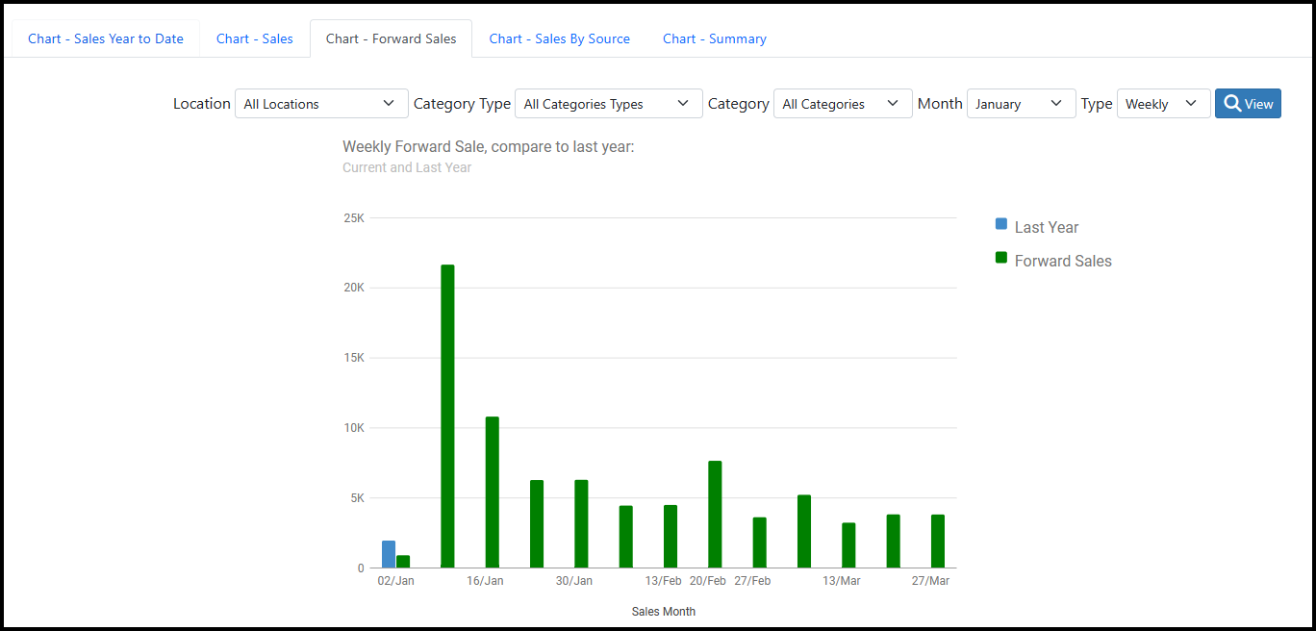Click the magnifier icon on View button
The height and width of the screenshot is (631, 1316).
point(1232,104)
